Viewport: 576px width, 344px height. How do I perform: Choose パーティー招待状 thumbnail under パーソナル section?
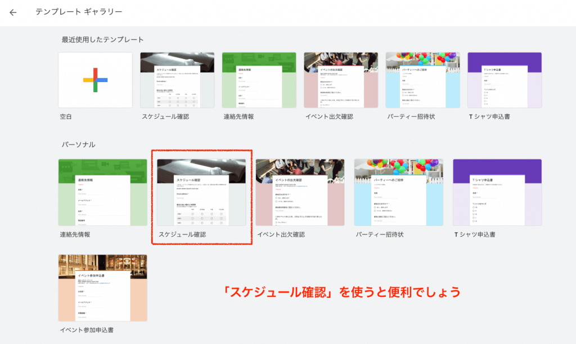click(398, 192)
